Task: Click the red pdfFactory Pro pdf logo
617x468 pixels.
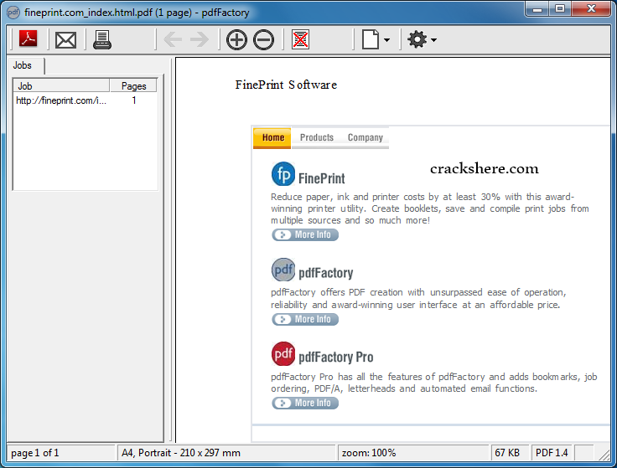Action: (x=283, y=353)
